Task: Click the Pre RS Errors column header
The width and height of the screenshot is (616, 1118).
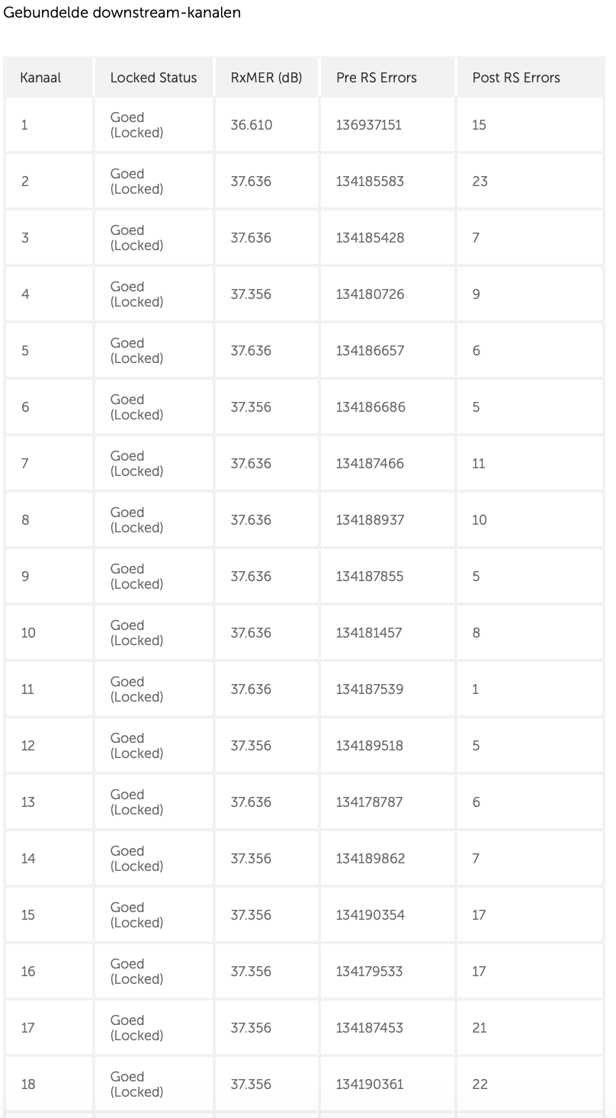Action: point(377,78)
